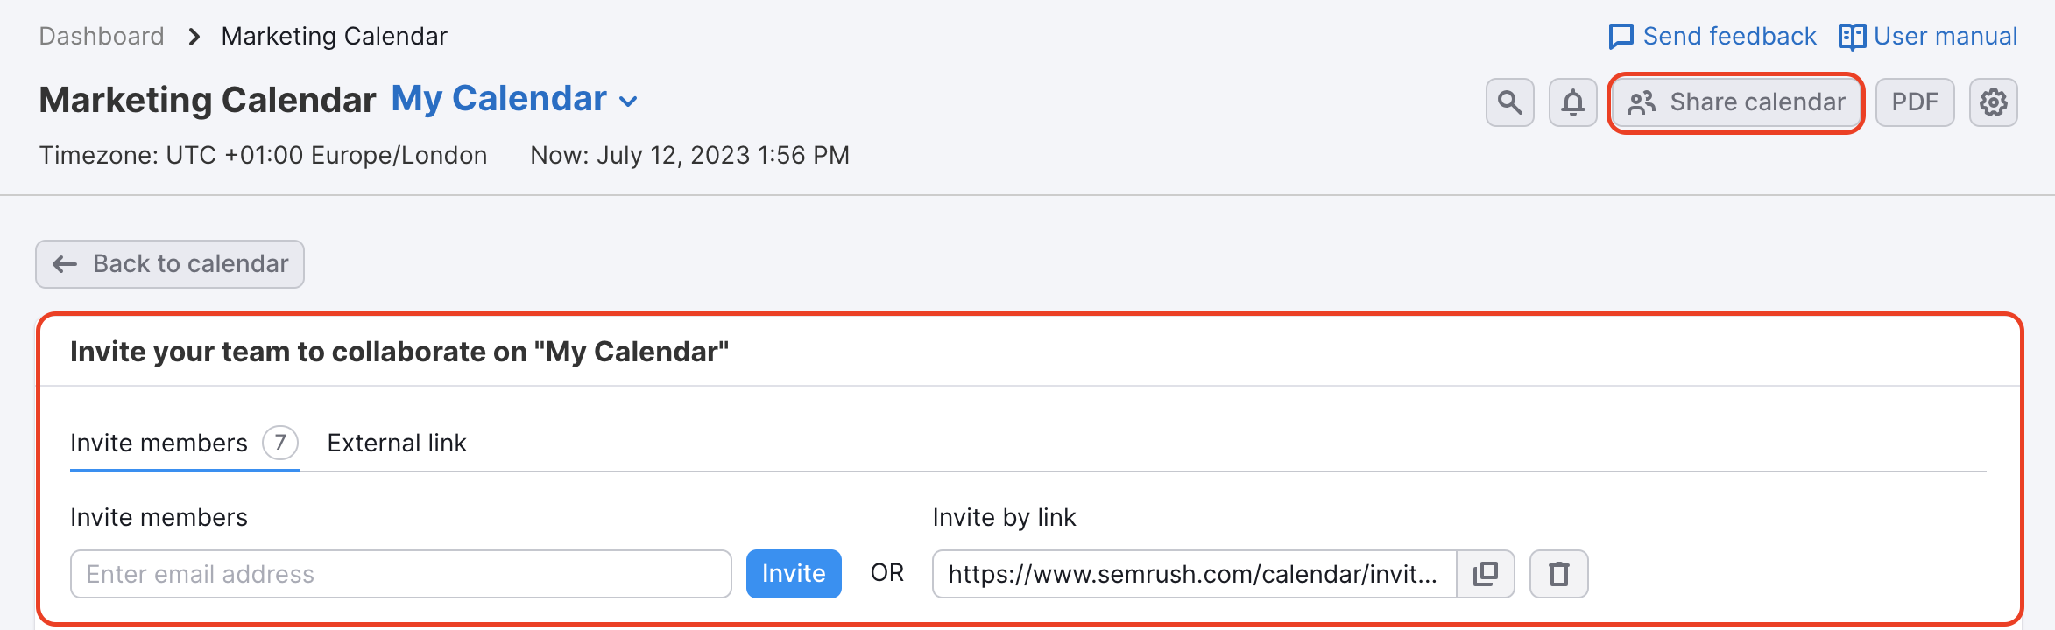Image resolution: width=2055 pixels, height=630 pixels.
Task: Copy the invite link icon
Action: (x=1485, y=574)
